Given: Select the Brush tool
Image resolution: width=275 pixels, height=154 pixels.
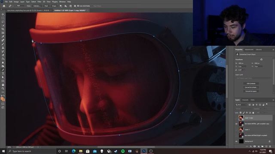Looking at the screenshot, I should (x=3, y=44).
